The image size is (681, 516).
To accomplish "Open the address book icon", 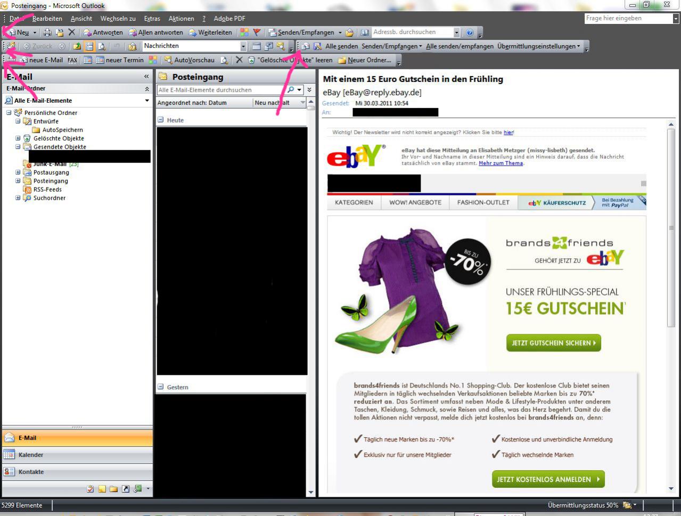I will (365, 32).
